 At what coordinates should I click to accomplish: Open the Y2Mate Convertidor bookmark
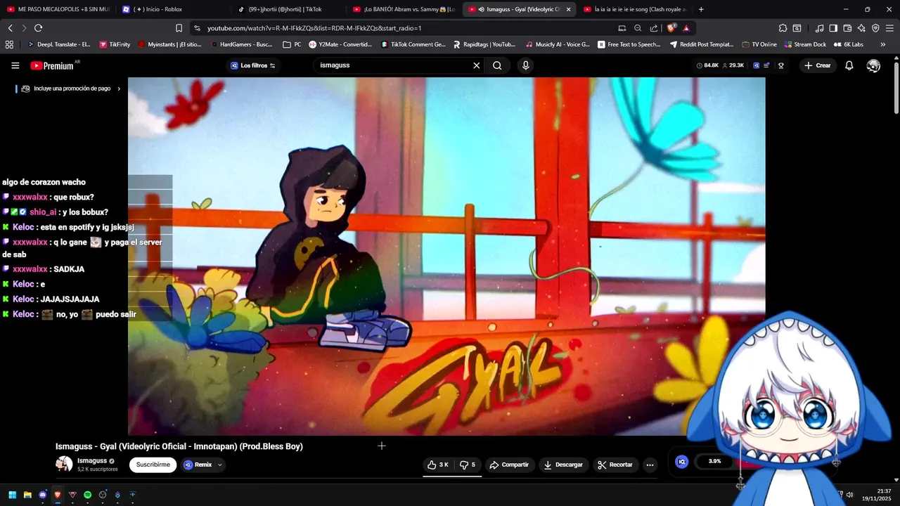point(340,44)
